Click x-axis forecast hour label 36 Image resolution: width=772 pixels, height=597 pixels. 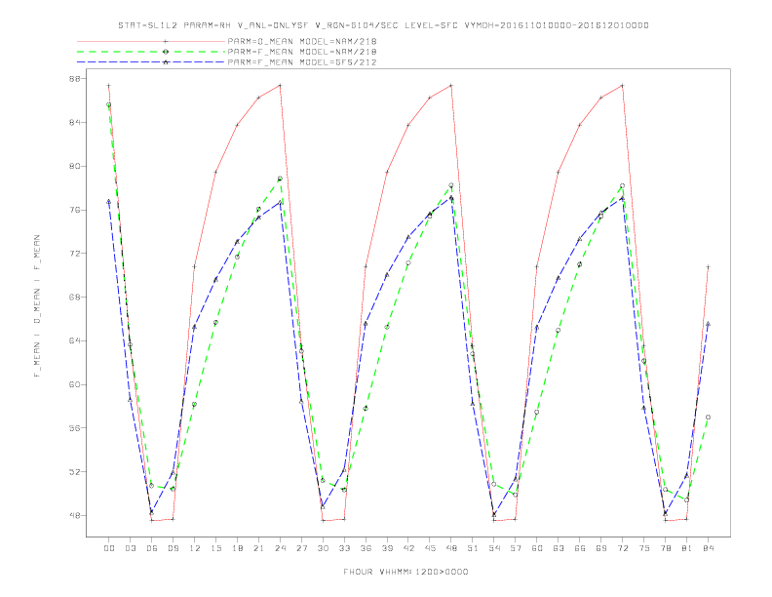click(366, 548)
